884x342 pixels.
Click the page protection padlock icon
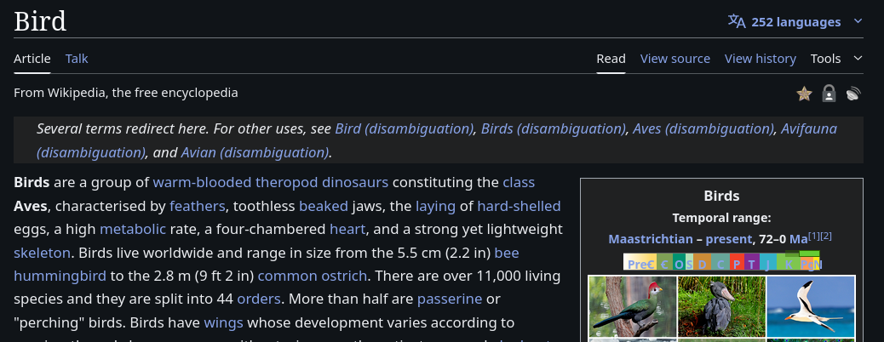pyautogui.click(x=829, y=94)
